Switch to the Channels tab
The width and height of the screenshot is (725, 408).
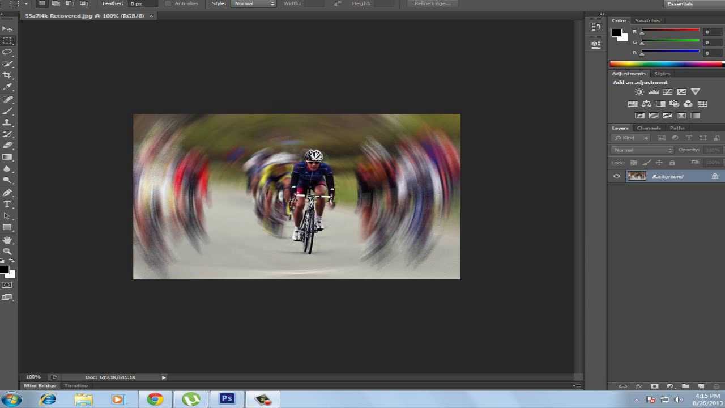pos(649,128)
